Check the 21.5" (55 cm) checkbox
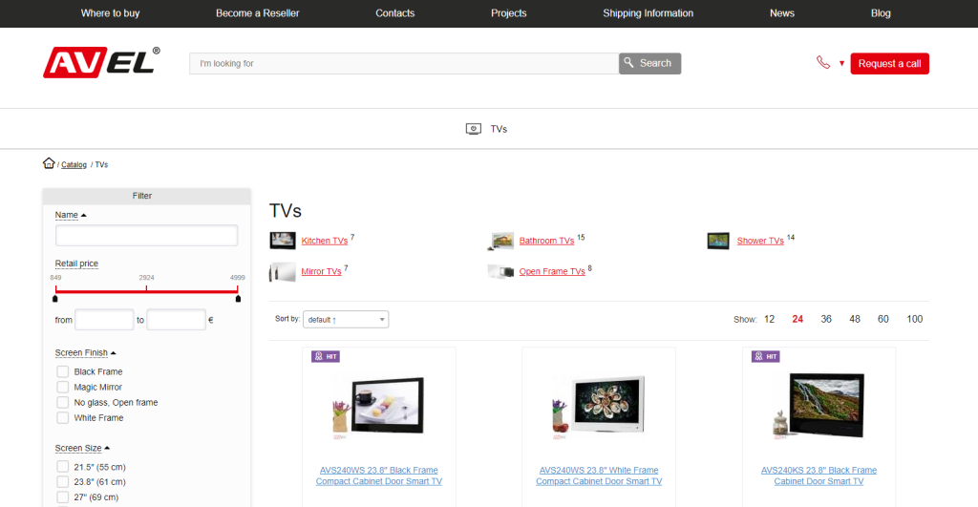The image size is (978, 507). click(x=62, y=467)
